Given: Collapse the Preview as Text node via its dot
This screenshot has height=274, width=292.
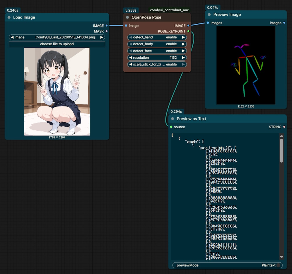Looking at the screenshot, I should (173, 119).
